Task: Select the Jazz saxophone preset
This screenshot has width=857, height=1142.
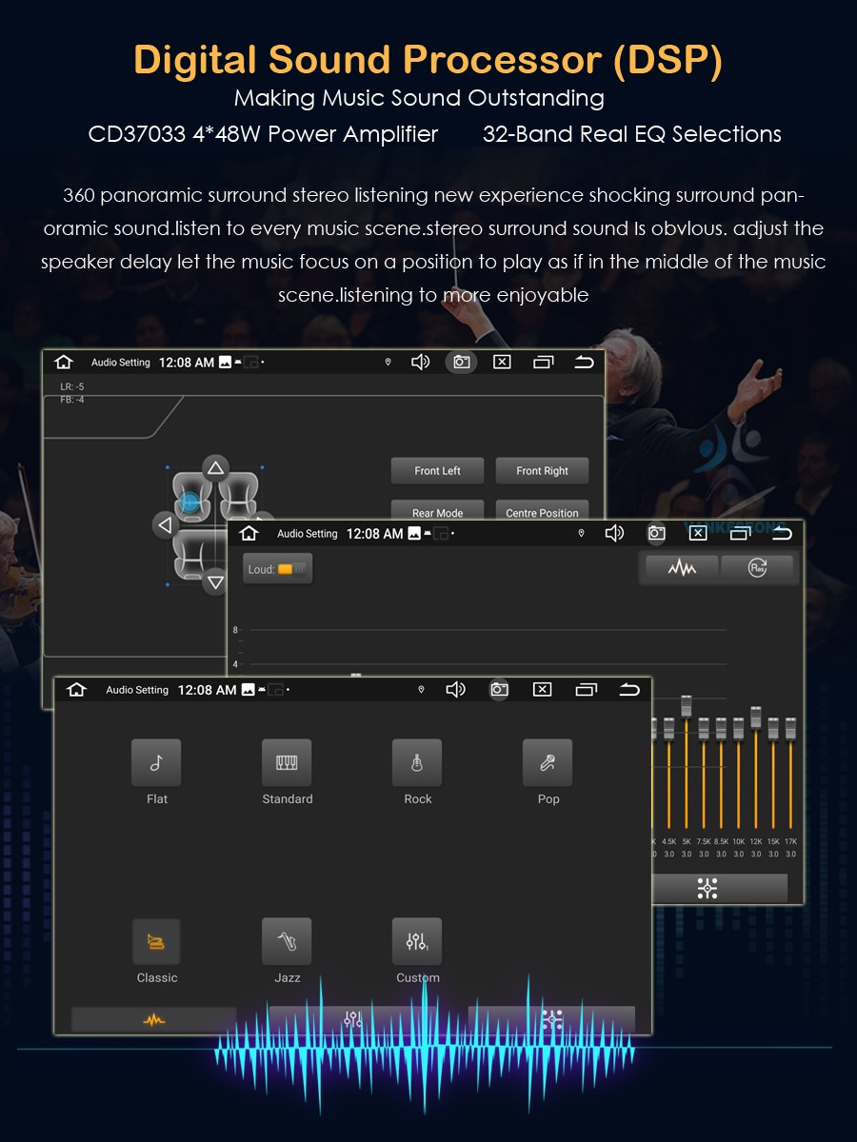Action: click(287, 941)
